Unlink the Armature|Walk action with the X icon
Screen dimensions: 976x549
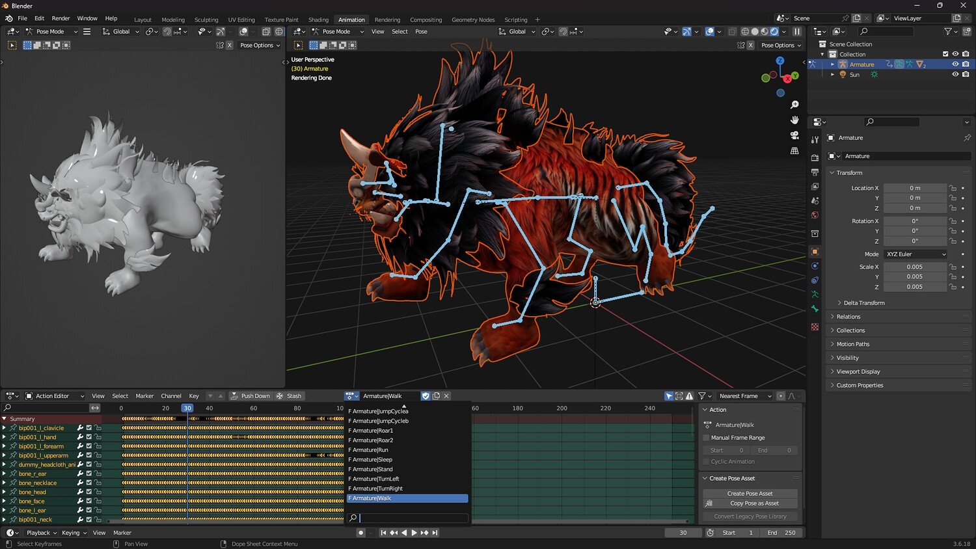point(446,395)
